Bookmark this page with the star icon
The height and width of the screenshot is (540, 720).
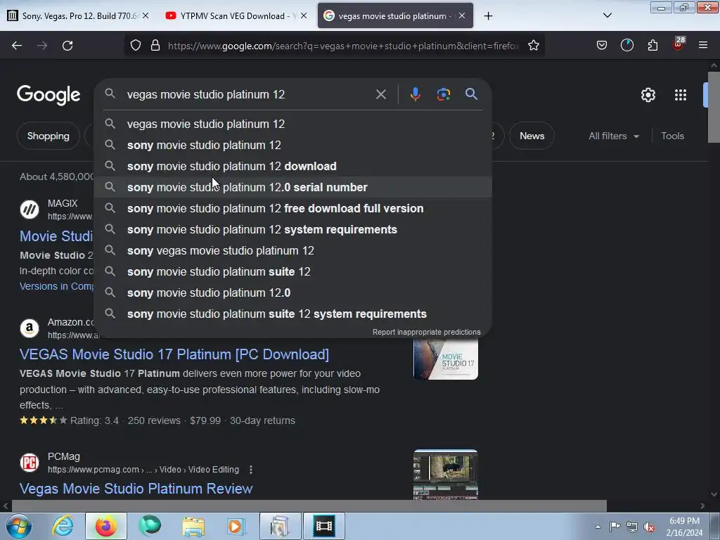click(533, 45)
